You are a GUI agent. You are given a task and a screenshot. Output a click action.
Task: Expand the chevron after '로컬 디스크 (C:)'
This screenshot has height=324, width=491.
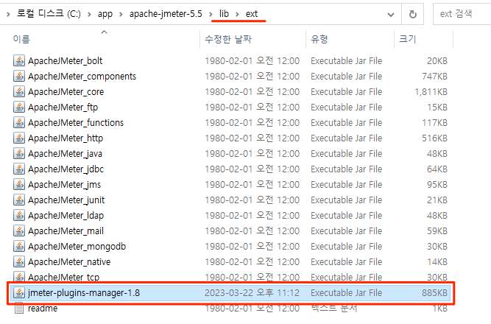tap(89, 14)
